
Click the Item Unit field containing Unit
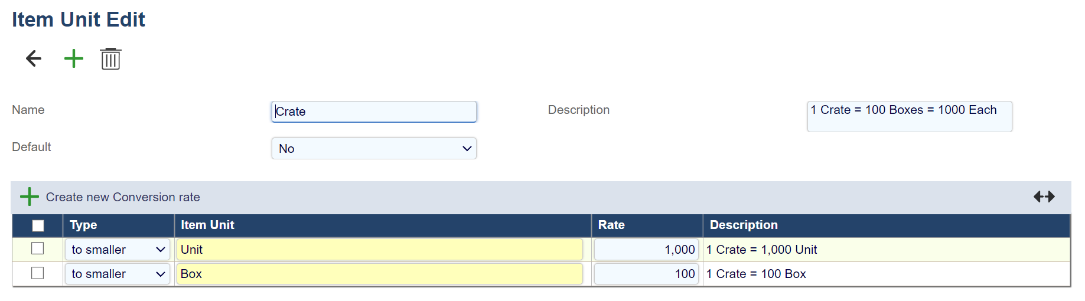379,250
